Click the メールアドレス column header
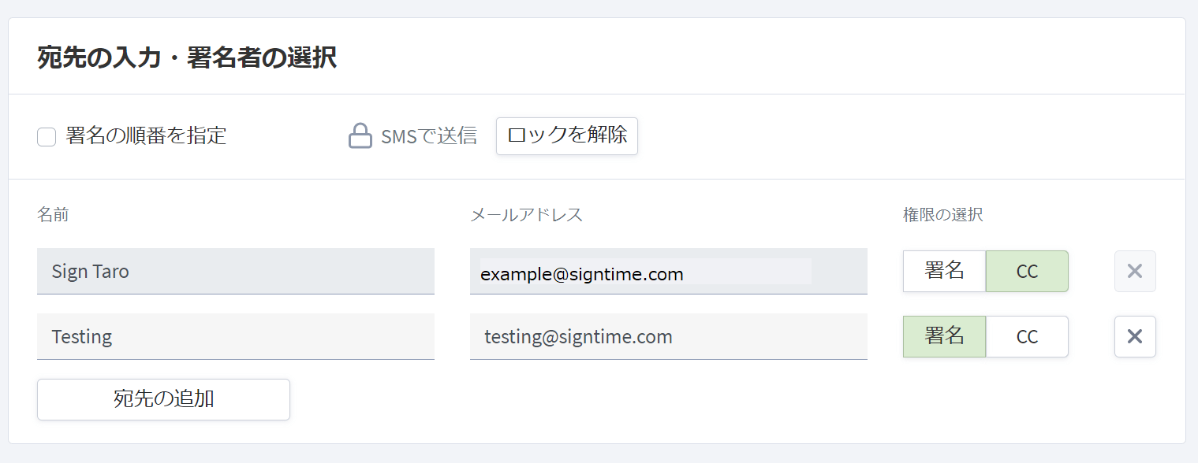 pos(527,215)
